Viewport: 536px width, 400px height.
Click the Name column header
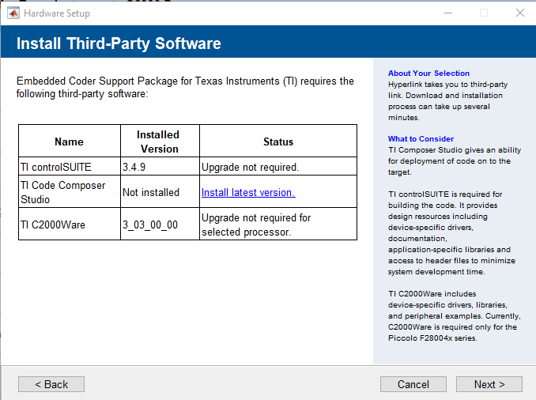coord(70,142)
